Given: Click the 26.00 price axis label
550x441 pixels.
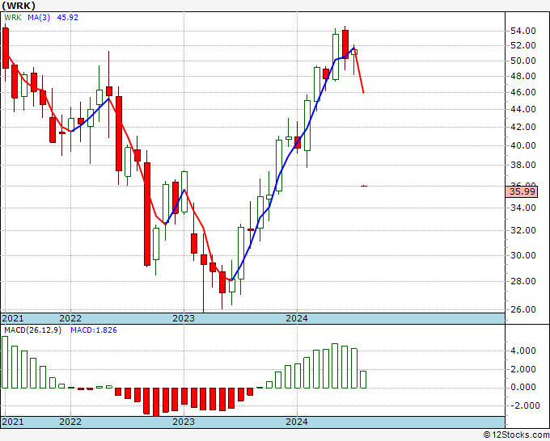Looking at the screenshot, I should point(523,309).
